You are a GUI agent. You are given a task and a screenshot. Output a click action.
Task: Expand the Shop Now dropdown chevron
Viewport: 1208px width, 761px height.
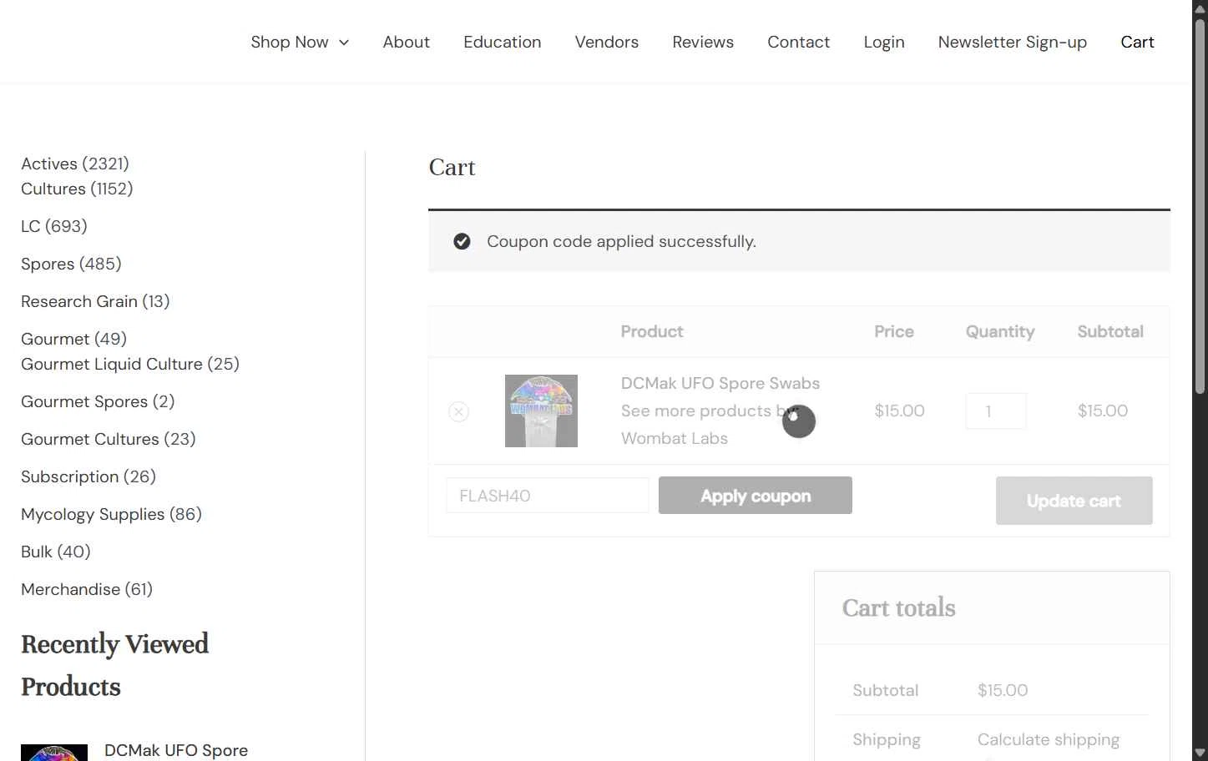(344, 43)
